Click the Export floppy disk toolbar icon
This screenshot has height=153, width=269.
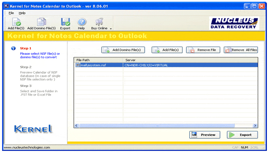point(65,22)
